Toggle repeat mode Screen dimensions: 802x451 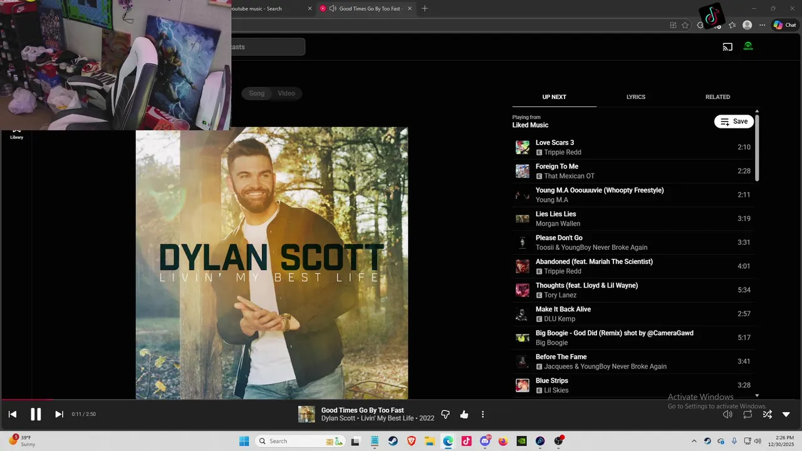point(747,414)
